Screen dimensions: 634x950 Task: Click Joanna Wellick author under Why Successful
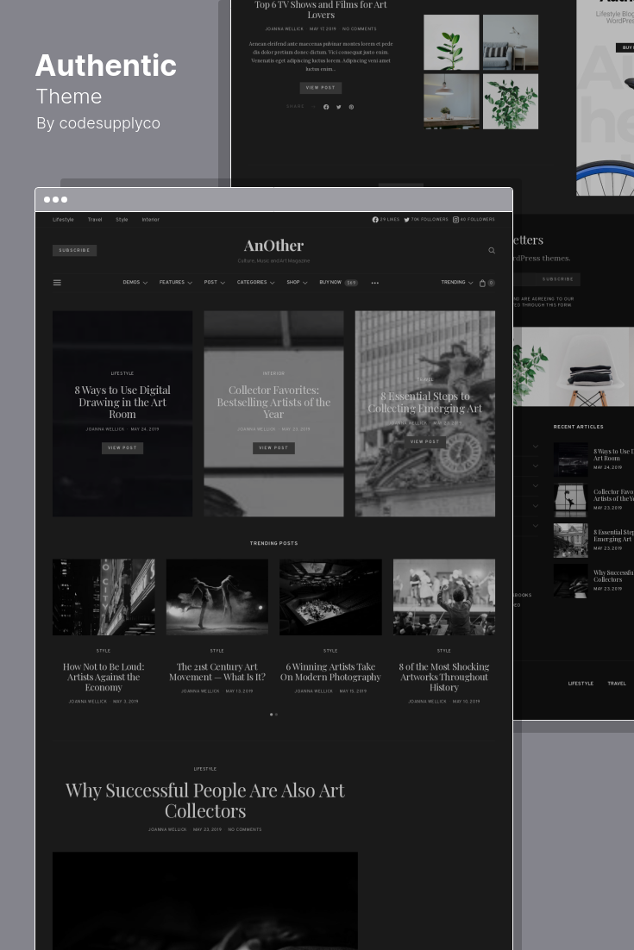[x=167, y=829]
